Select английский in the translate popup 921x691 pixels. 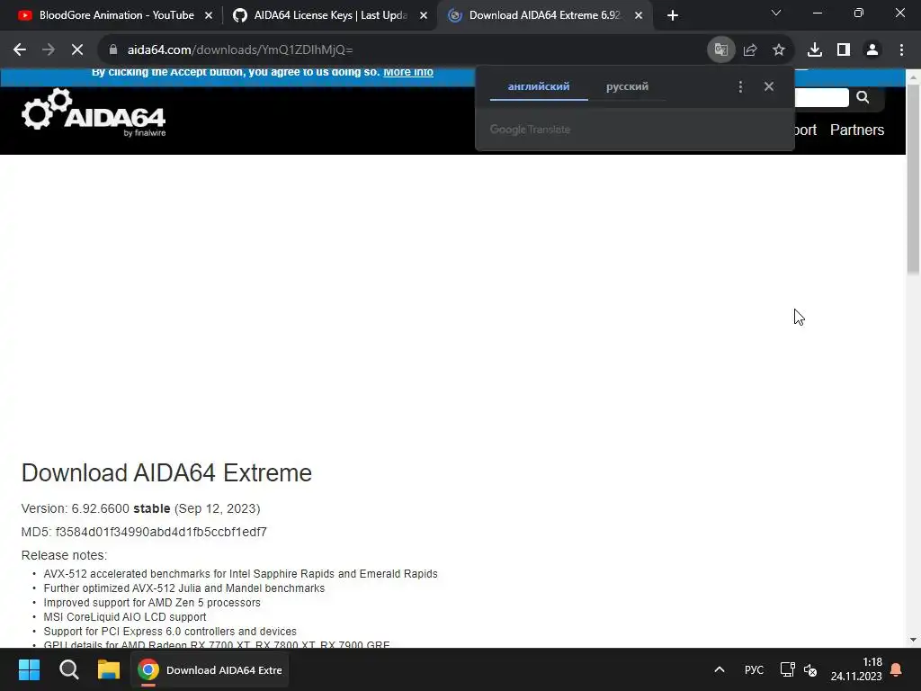coord(539,86)
